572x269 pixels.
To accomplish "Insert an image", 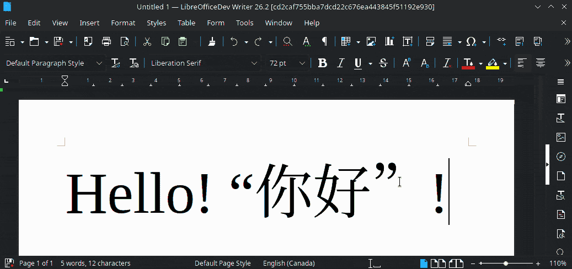I will click(371, 41).
